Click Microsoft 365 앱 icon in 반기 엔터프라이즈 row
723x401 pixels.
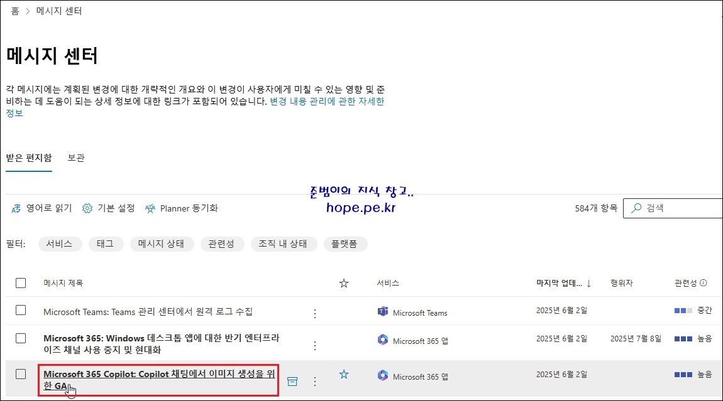pyautogui.click(x=383, y=340)
